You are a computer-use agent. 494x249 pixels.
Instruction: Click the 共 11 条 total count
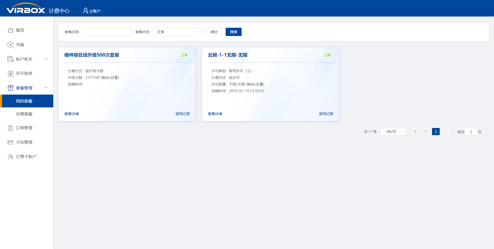pos(370,132)
